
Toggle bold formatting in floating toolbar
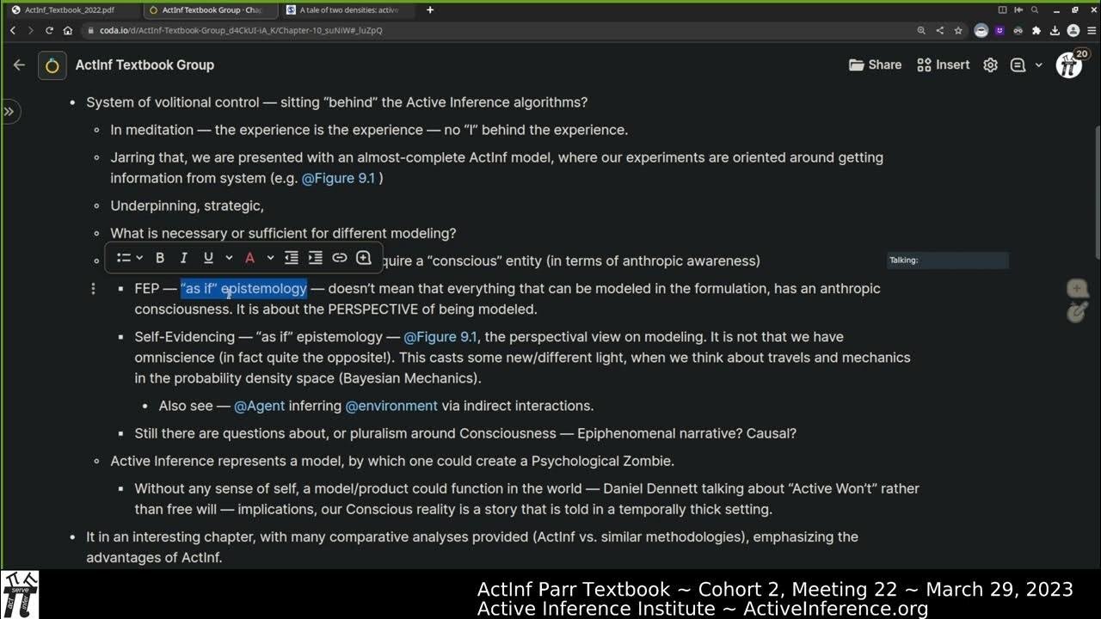[x=160, y=258]
